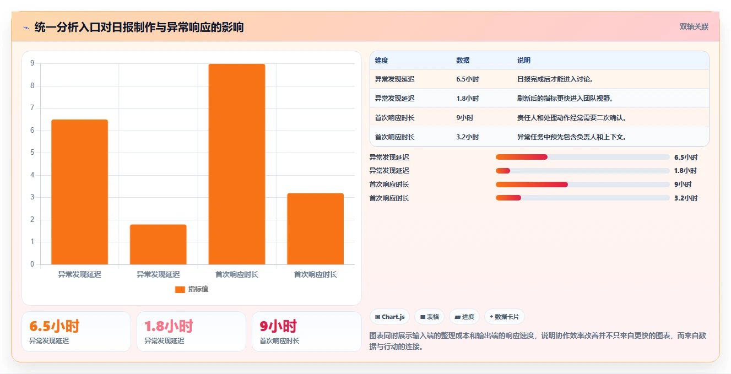Screen dimensions: 731x374
Task: Click the tallest bar reaching 9
Action: point(237,164)
